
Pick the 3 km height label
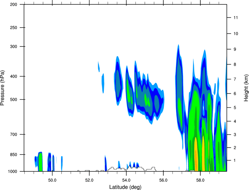click(235, 135)
